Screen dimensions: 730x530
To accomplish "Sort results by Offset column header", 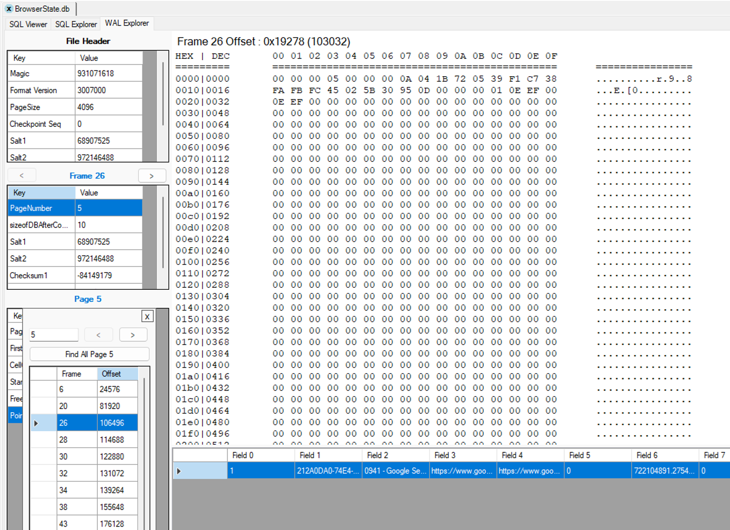I will click(x=117, y=374).
